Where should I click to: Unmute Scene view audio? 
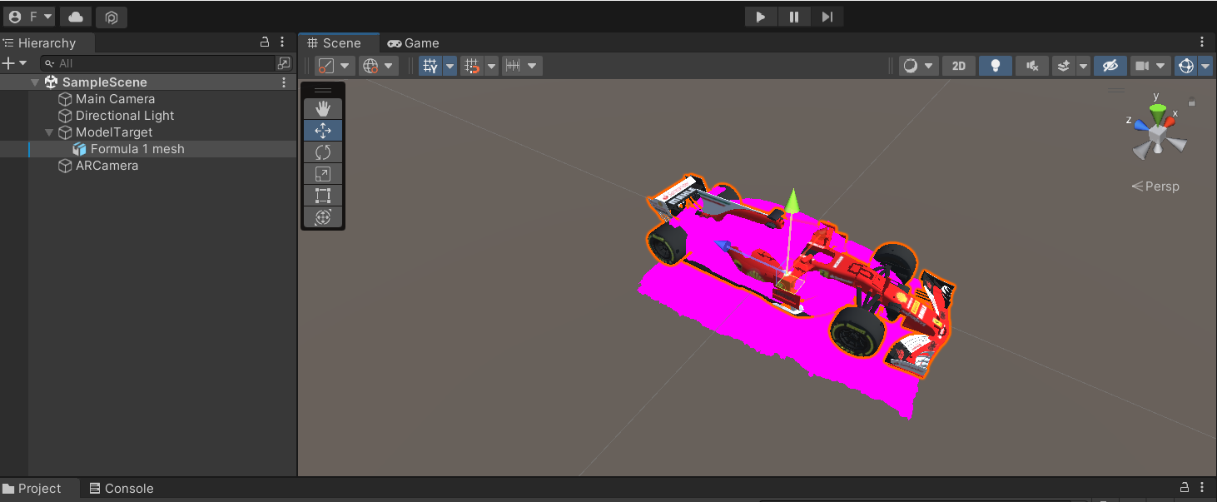[x=1032, y=66]
